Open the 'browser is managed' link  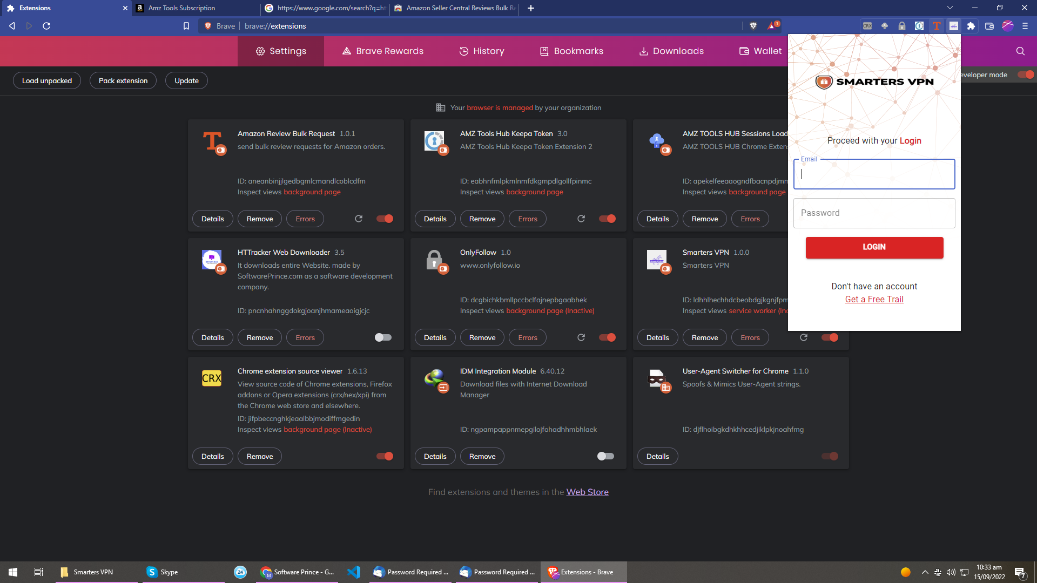[x=500, y=107]
